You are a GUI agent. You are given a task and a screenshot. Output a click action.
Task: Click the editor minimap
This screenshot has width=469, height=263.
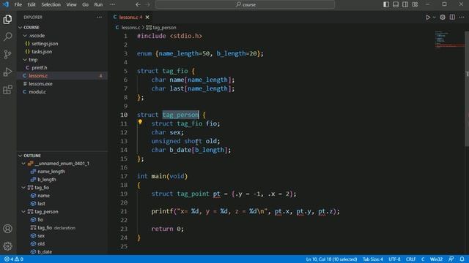coord(449,40)
